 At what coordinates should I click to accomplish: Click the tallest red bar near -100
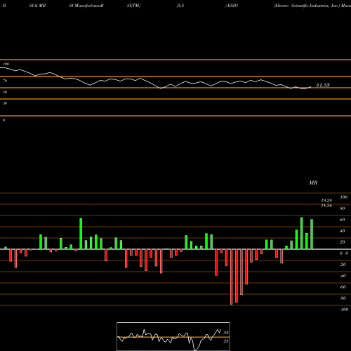(232, 277)
